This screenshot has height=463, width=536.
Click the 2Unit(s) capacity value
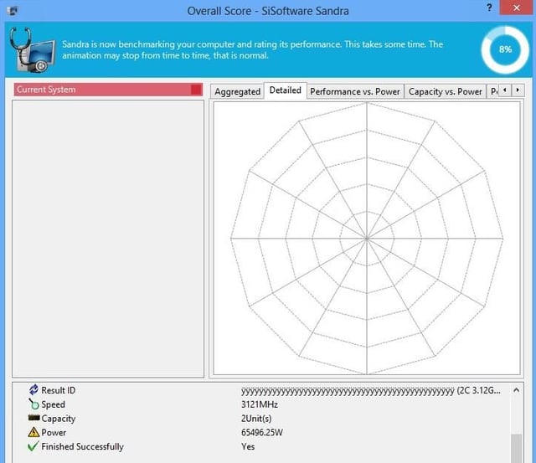[x=256, y=419]
